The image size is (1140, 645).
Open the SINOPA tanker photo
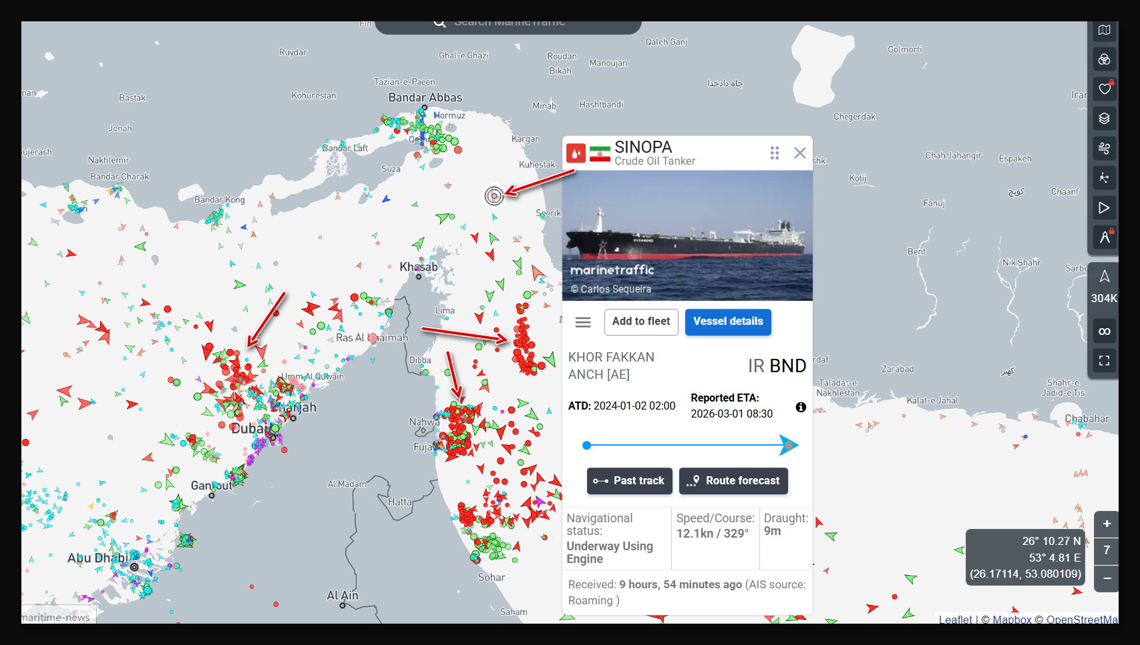pyautogui.click(x=687, y=235)
